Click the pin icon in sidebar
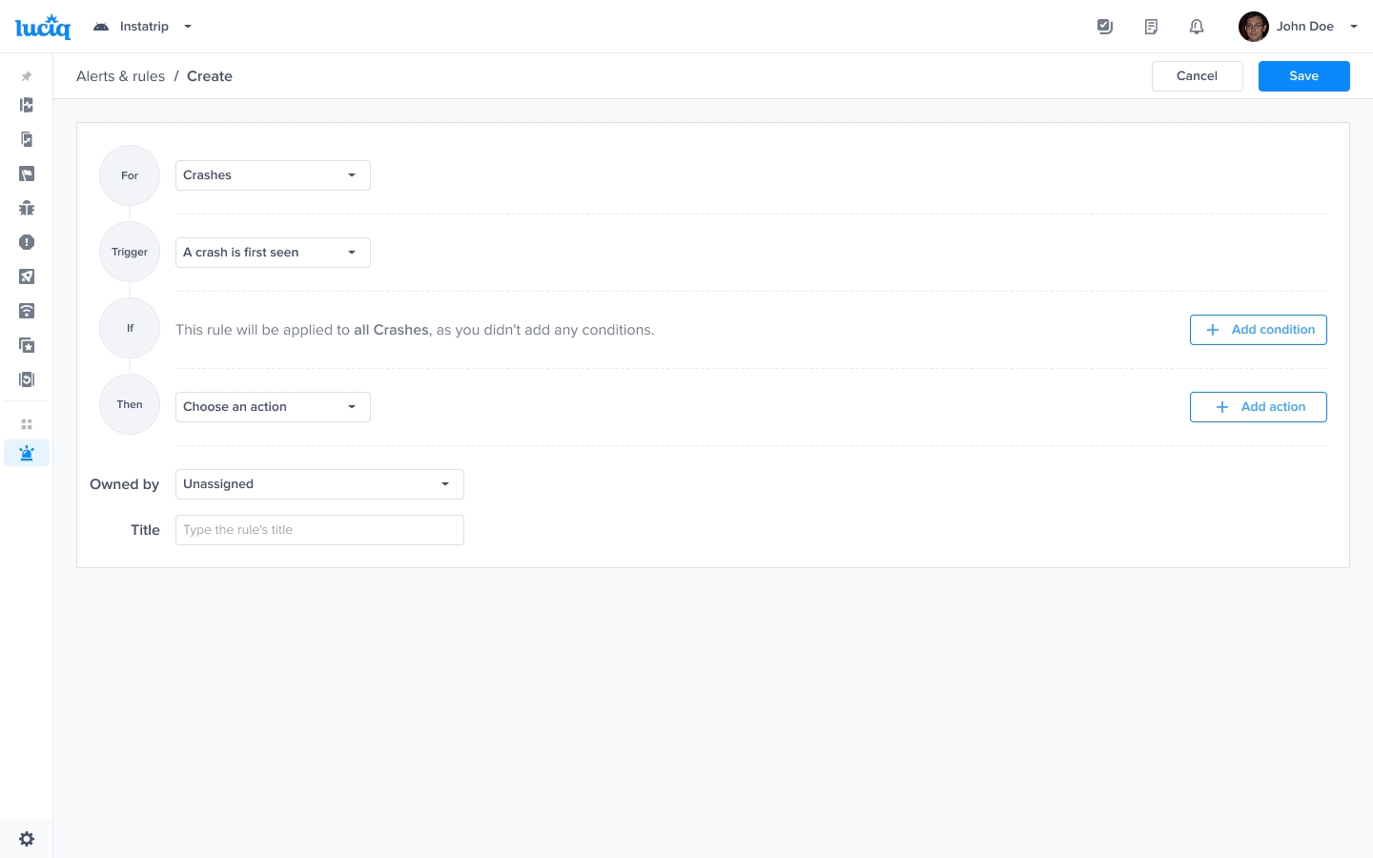 point(27,76)
